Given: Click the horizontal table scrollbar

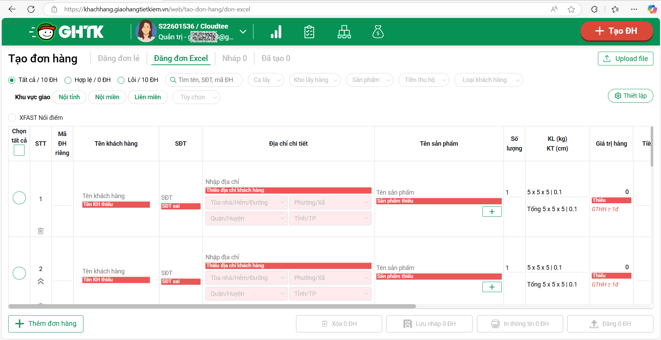Looking at the screenshot, I should (212, 306).
